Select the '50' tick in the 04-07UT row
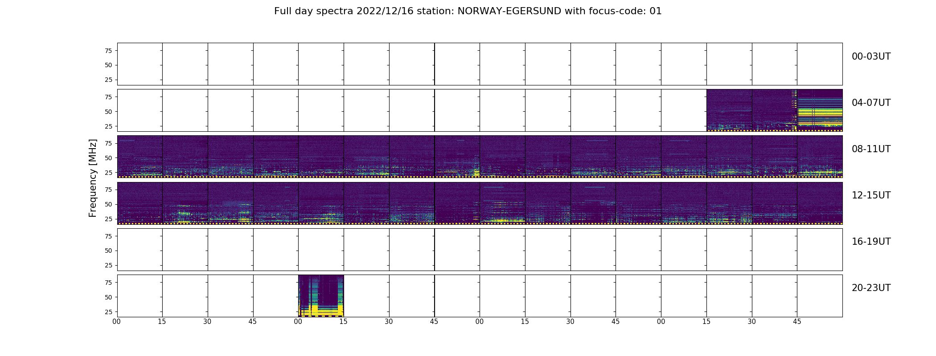The height and width of the screenshot is (356, 936). click(x=108, y=112)
